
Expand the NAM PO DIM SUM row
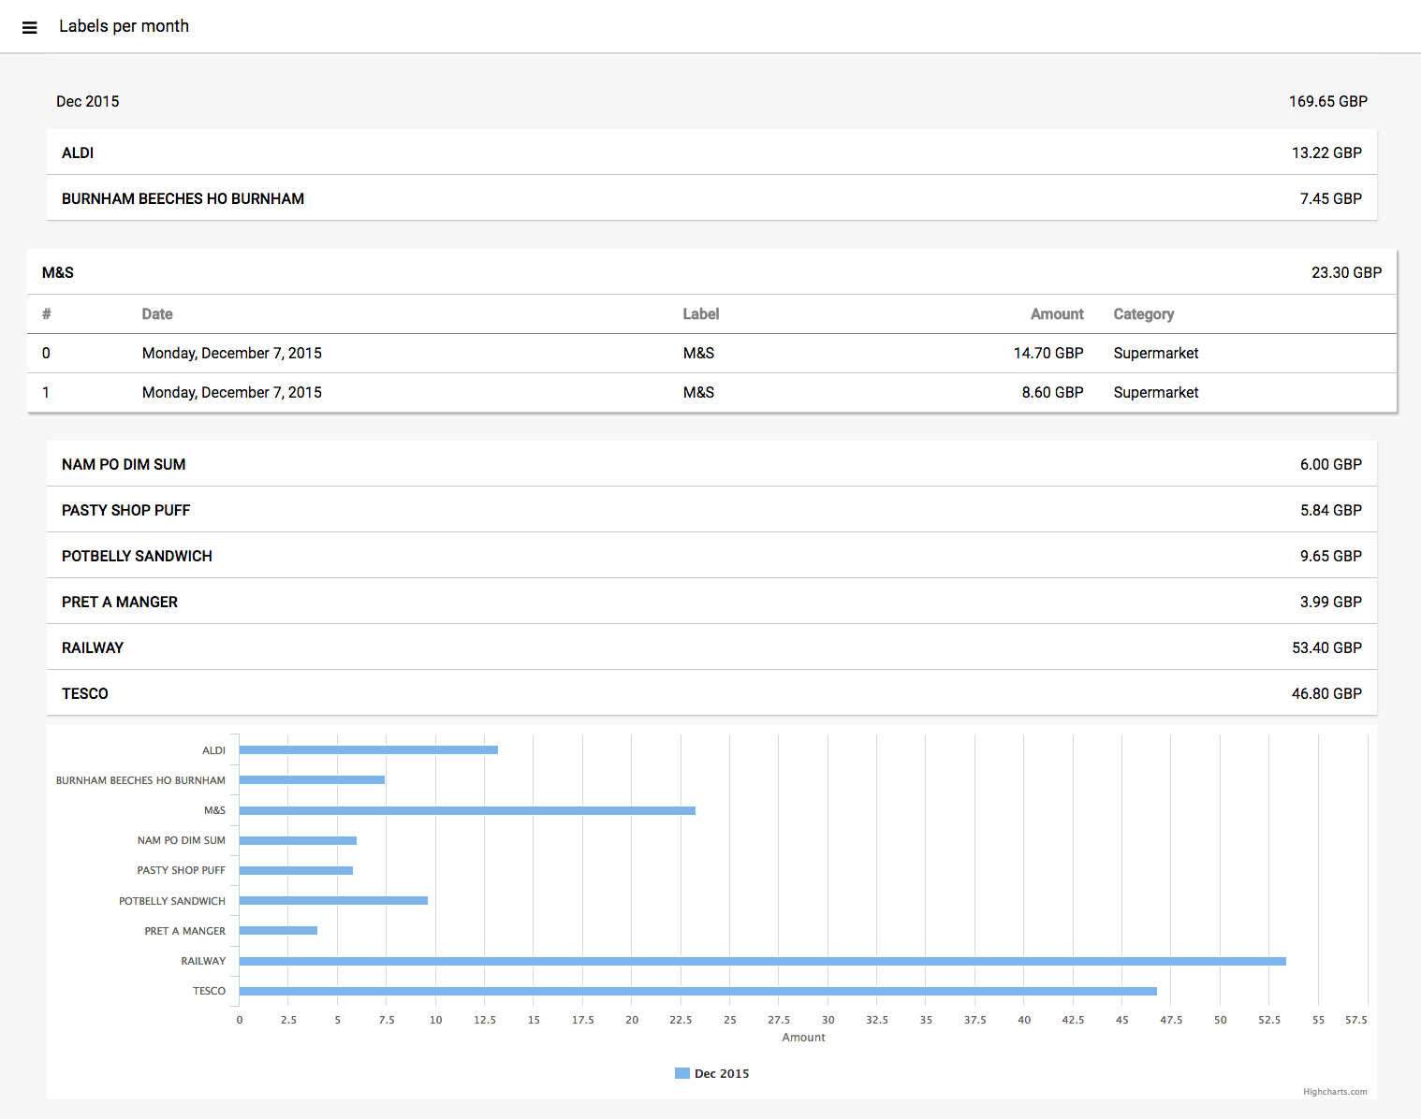[x=711, y=464]
